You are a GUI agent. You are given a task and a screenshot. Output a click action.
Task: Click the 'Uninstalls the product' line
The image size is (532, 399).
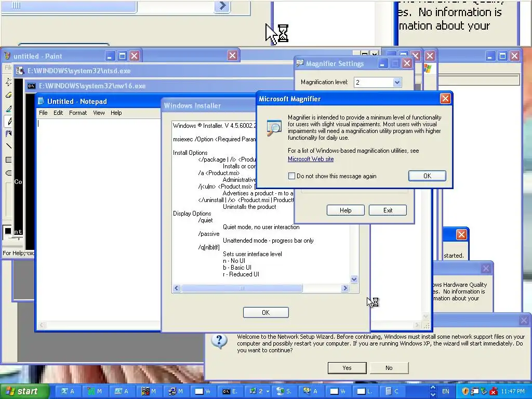(x=249, y=207)
